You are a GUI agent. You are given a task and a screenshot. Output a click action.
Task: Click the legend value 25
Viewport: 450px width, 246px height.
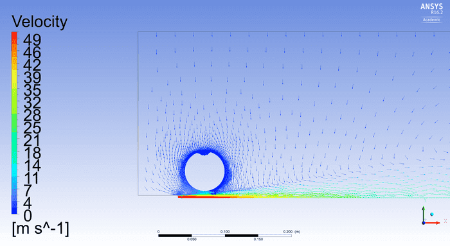[x=32, y=128]
